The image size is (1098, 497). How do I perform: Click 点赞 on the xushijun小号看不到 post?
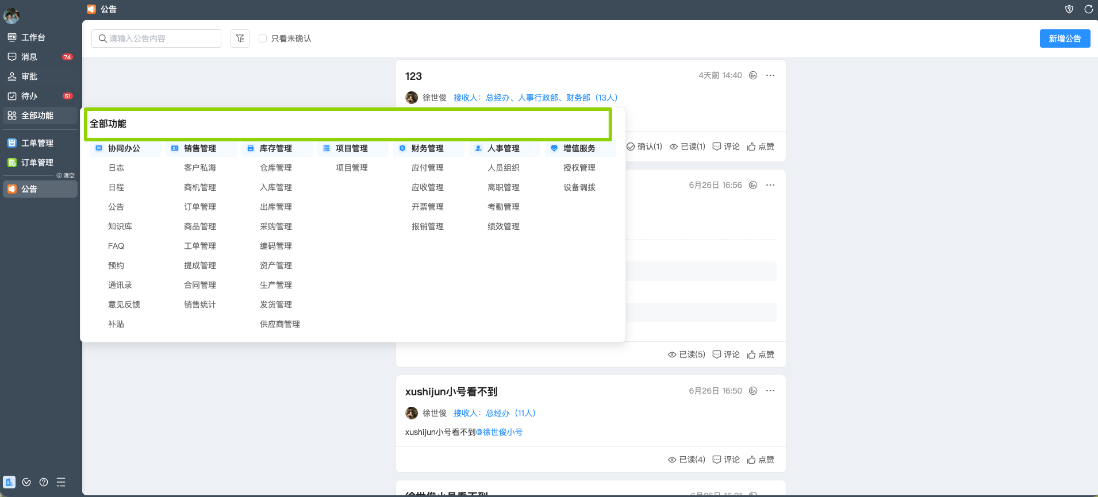[761, 460]
